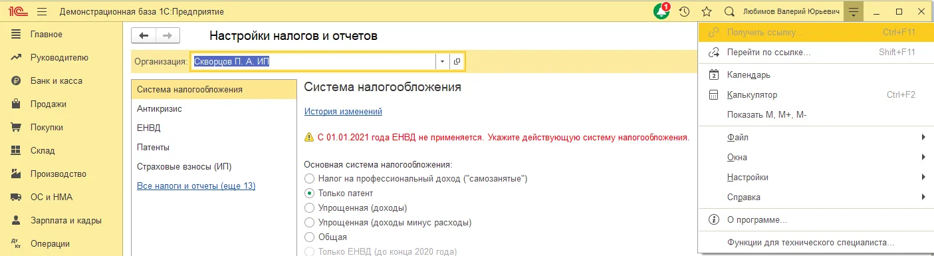This screenshot has width=934, height=256.
Task: Click the search magnifier icon
Action: coord(729,11)
